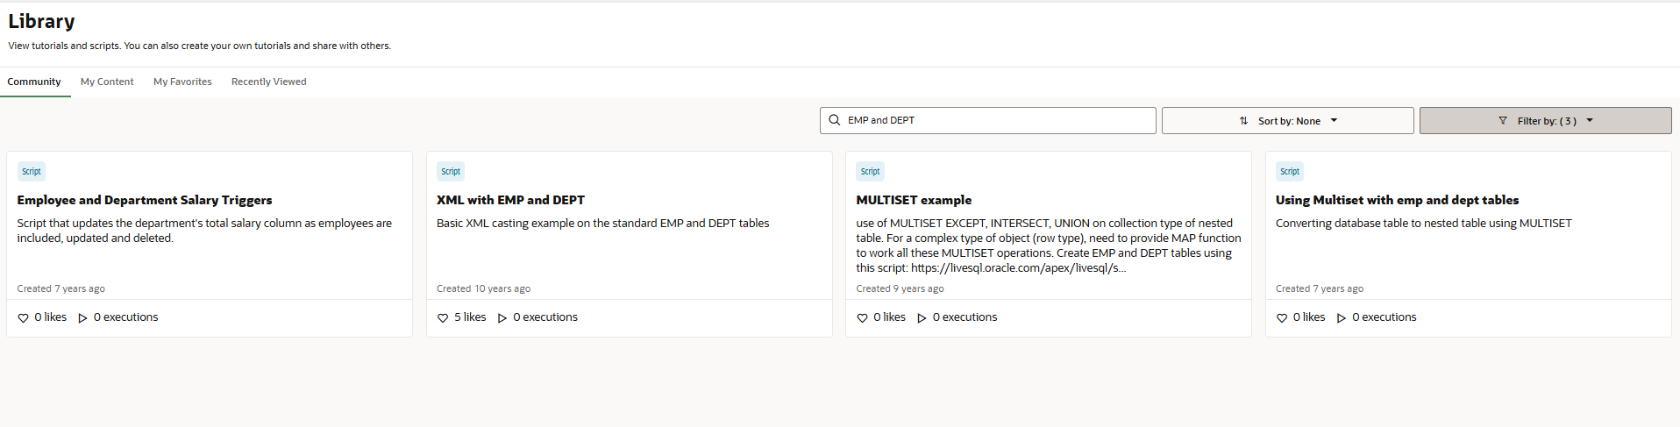
Task: Open the Employee and Department Salary Triggers script
Action: click(145, 200)
